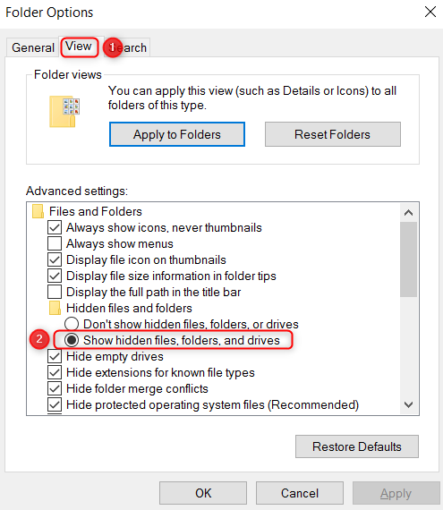Uncheck Hide extensions for known file types
Image resolution: width=443 pixels, height=510 pixels.
point(55,372)
